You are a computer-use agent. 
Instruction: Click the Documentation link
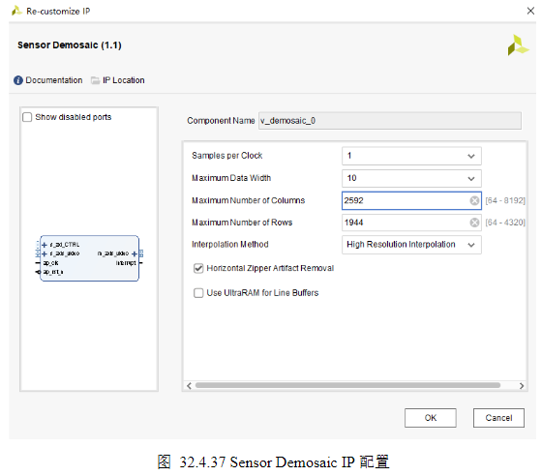[54, 80]
